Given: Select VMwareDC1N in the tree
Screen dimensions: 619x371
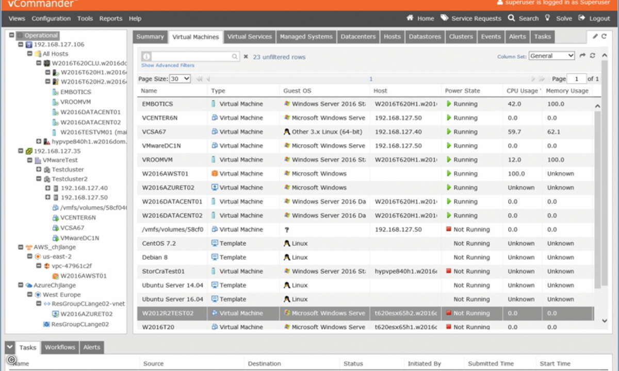Looking at the screenshot, I should coord(79,238).
